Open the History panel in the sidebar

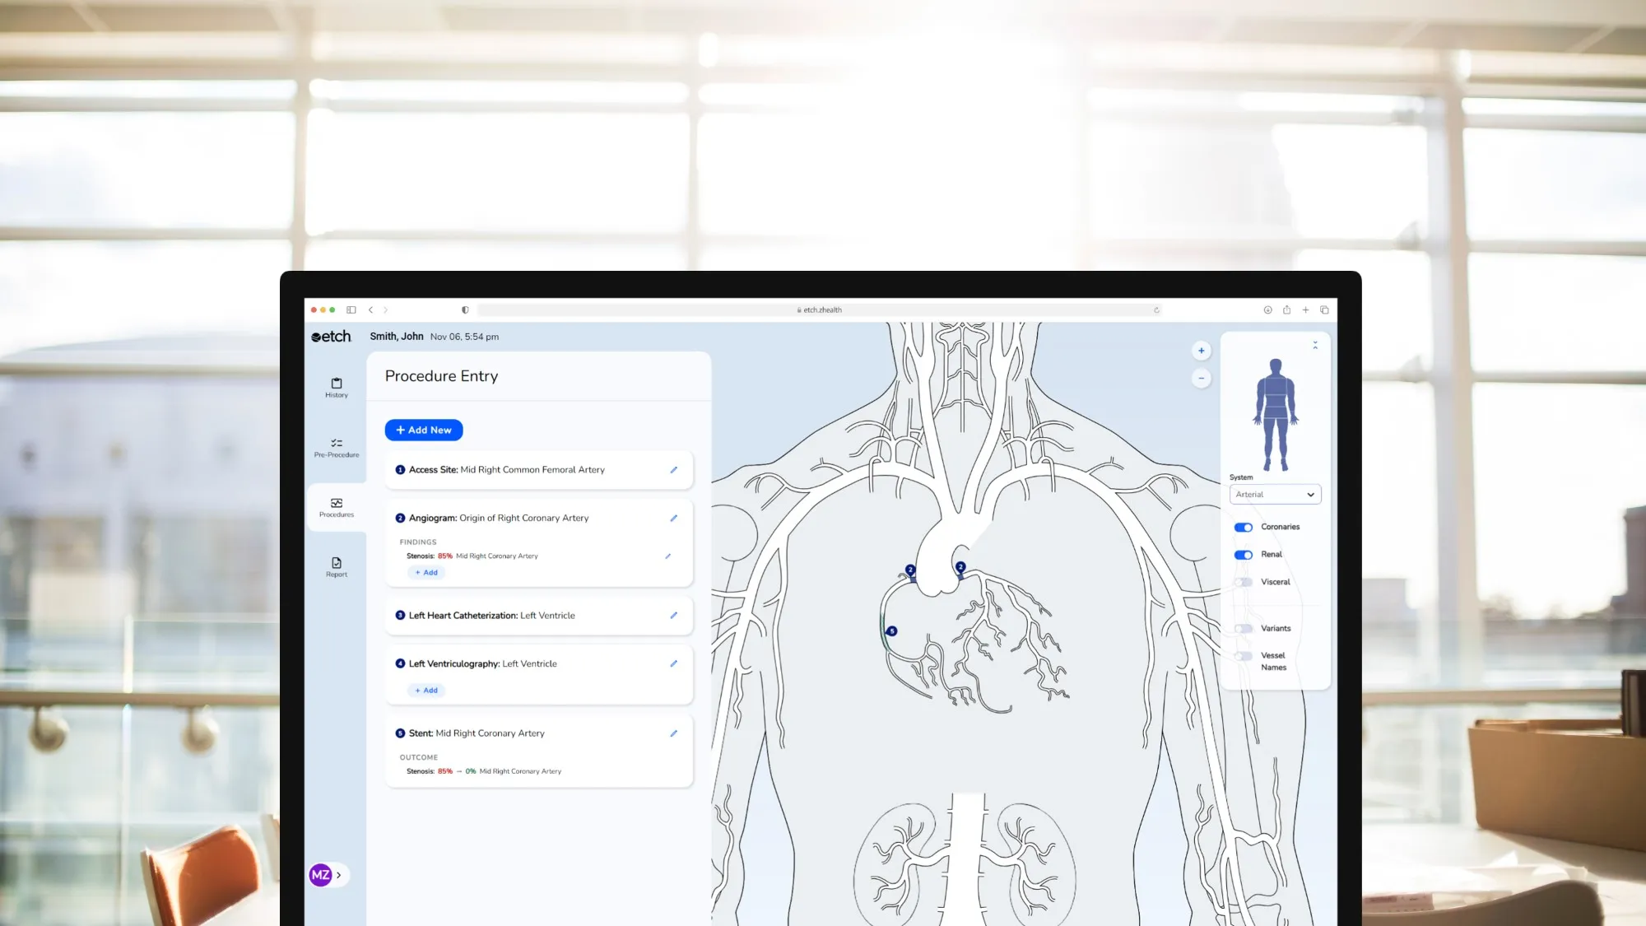tap(336, 387)
